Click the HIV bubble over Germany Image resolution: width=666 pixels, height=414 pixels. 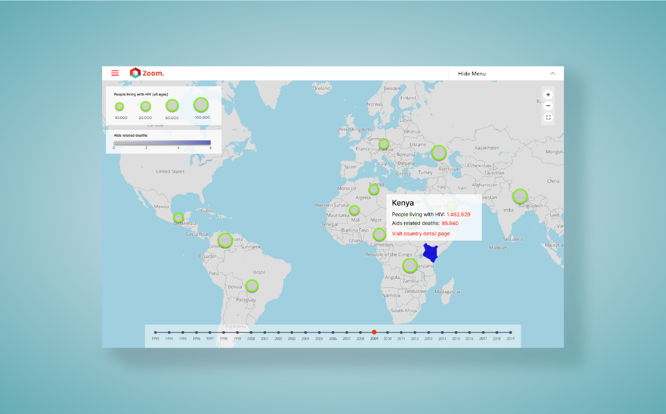tap(384, 144)
